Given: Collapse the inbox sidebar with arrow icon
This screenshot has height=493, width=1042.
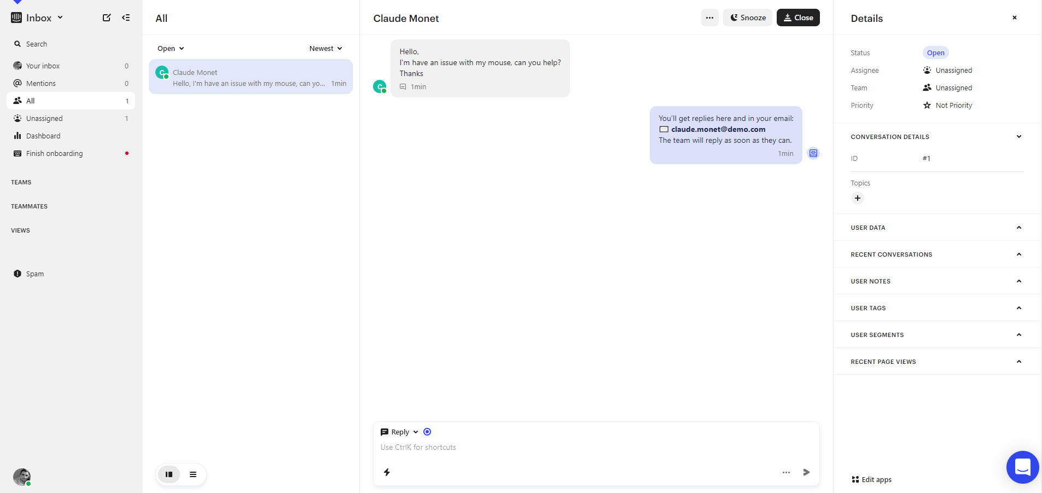Looking at the screenshot, I should point(126,18).
